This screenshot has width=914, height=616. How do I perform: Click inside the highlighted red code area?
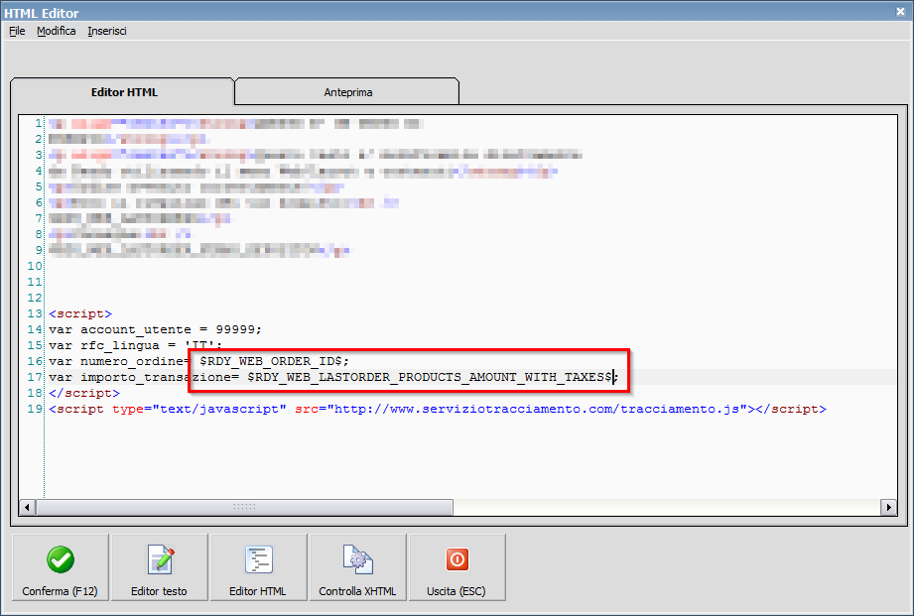point(407,368)
